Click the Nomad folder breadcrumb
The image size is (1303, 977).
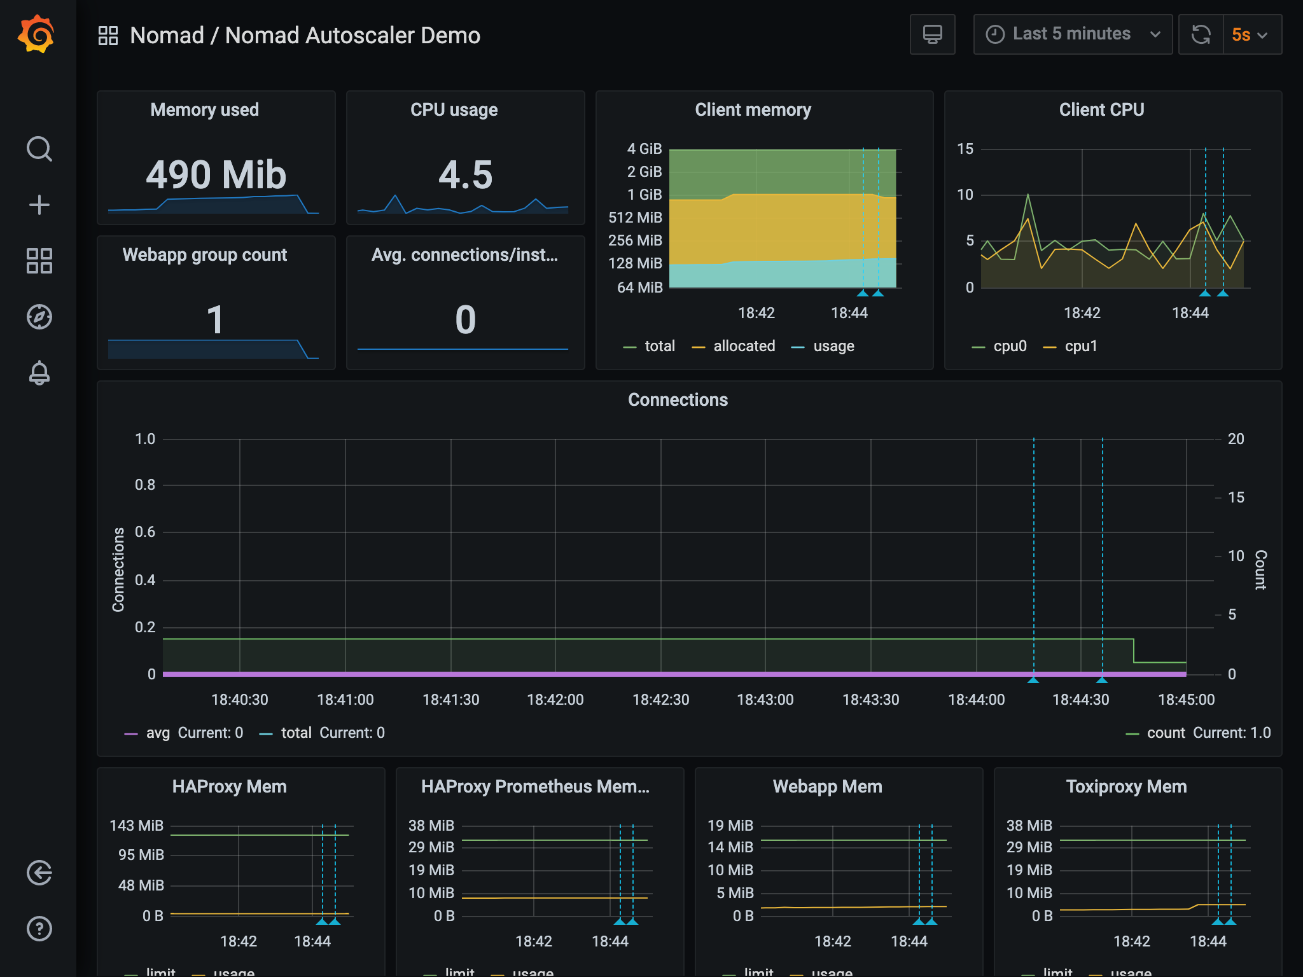click(x=167, y=36)
